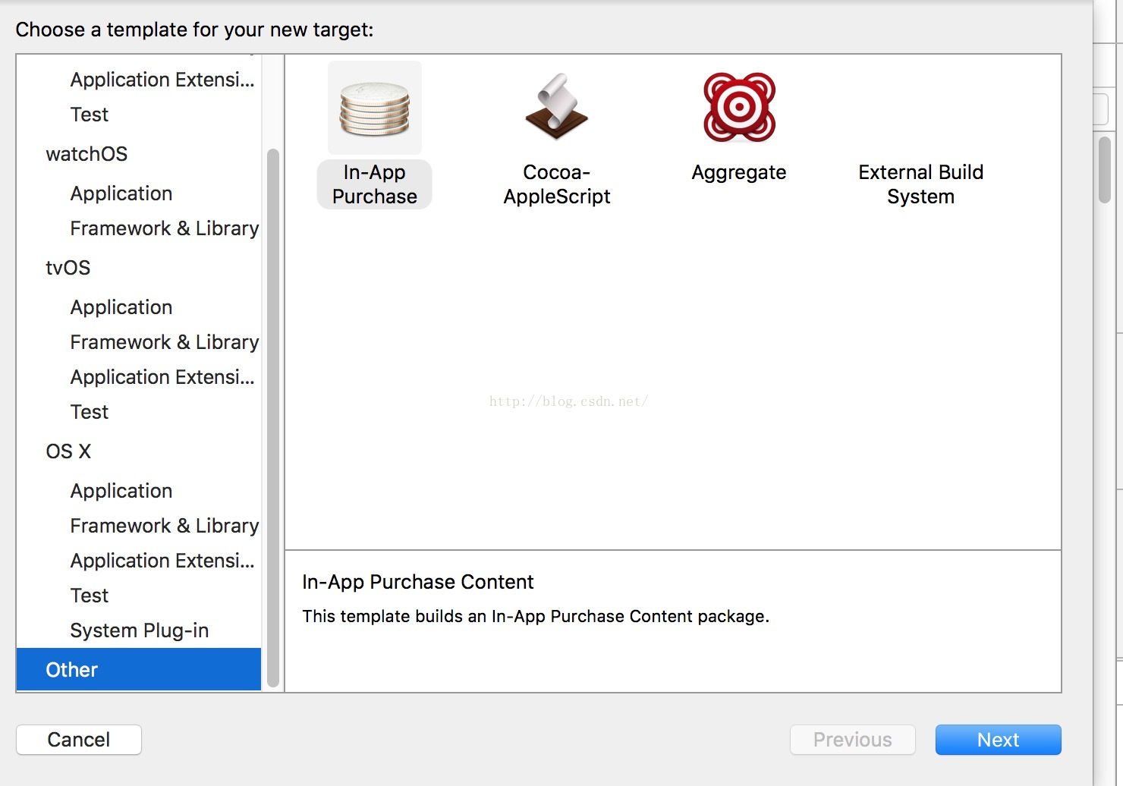Screen dimensions: 1123x786
Task: Select Framework & Library under OS X
Action: click(165, 526)
